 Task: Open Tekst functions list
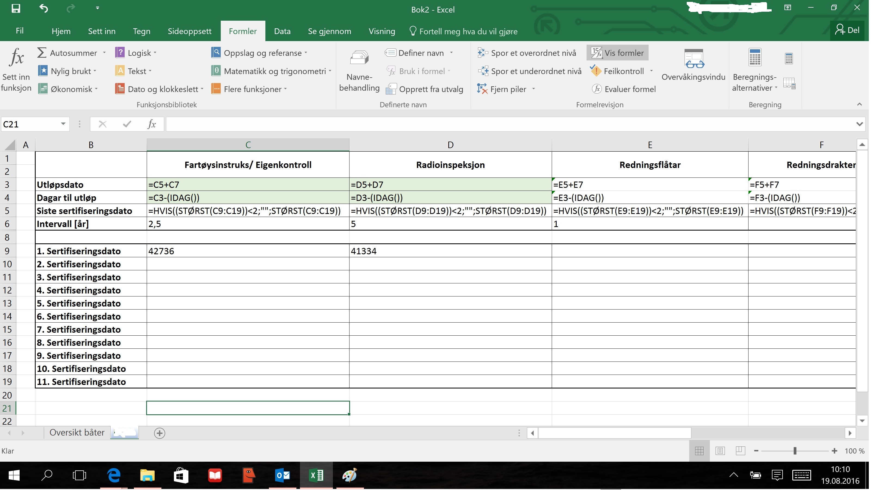click(133, 71)
